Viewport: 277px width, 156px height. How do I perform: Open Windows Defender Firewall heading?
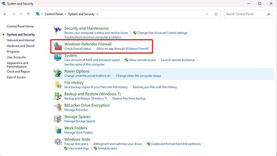(88, 44)
